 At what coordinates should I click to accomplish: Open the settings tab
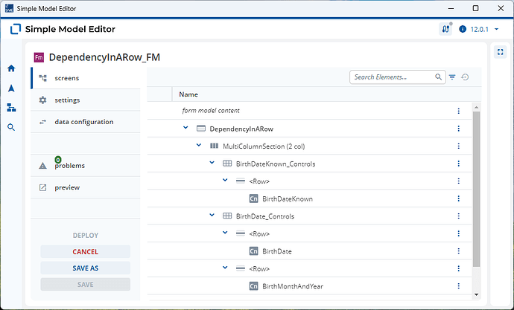86,100
